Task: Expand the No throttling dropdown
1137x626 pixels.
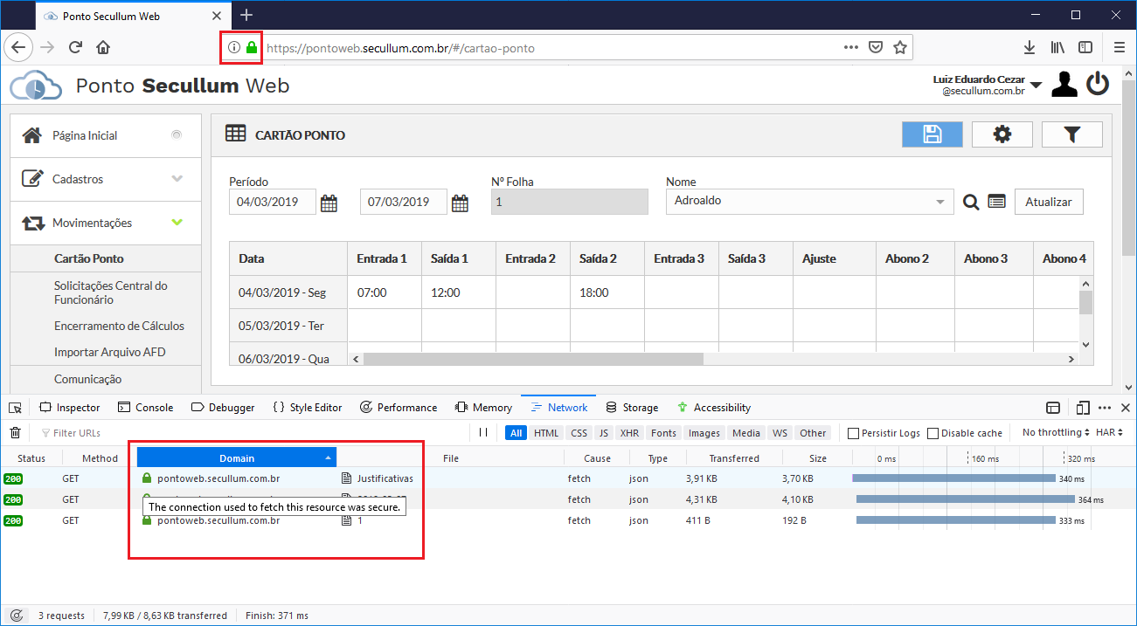Action: coord(1056,433)
